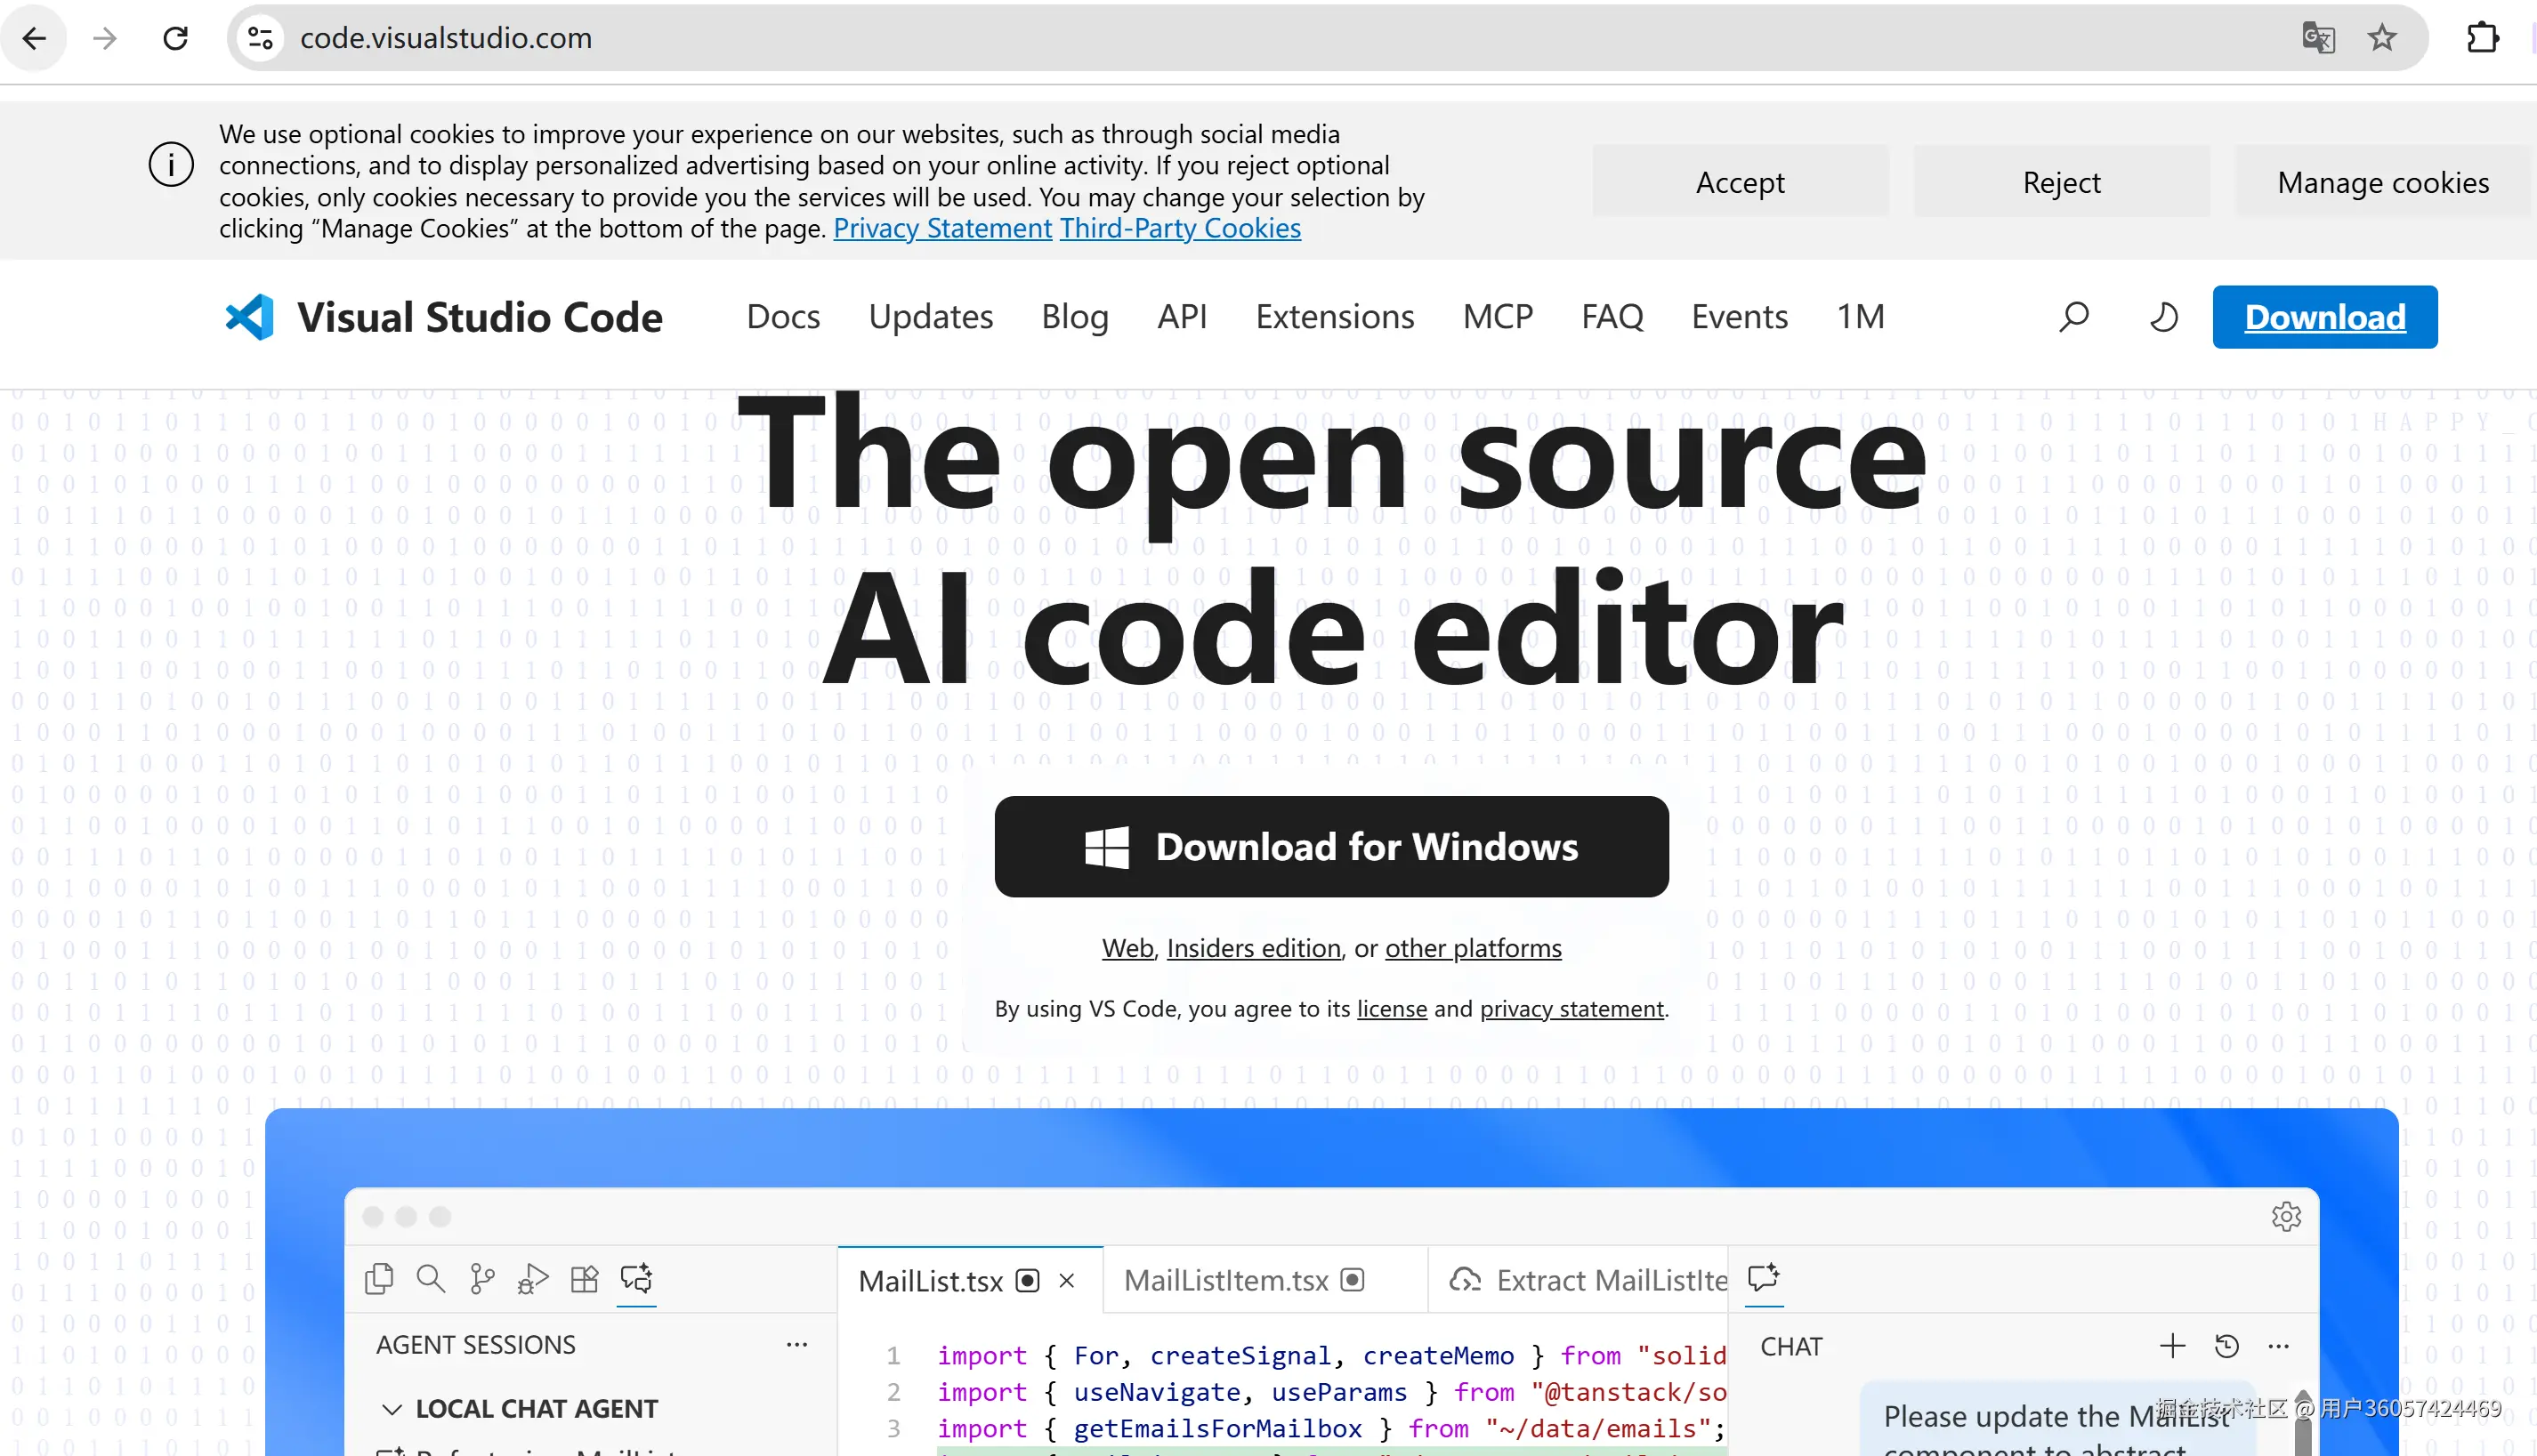Switch to the Extract MailListItem tab
This screenshot has height=1456, width=2537.
1579,1280
